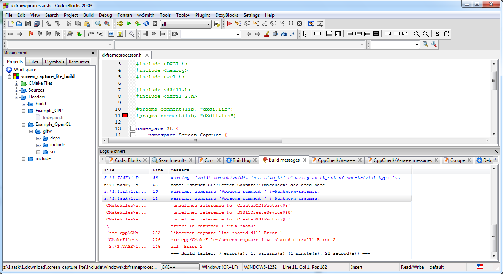The height and width of the screenshot is (274, 503).
Task: Clear all bookmarks icon
Action: point(57,34)
